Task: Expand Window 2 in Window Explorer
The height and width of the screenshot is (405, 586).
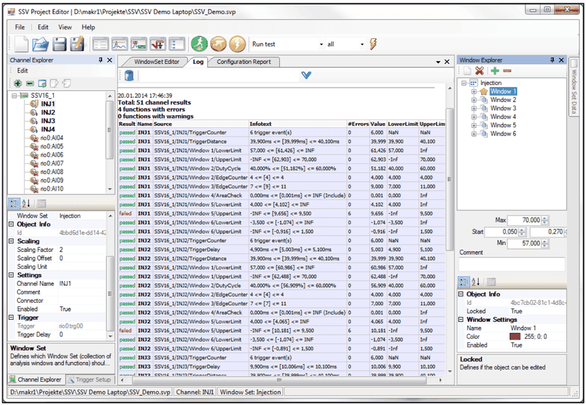Action: tap(474, 99)
